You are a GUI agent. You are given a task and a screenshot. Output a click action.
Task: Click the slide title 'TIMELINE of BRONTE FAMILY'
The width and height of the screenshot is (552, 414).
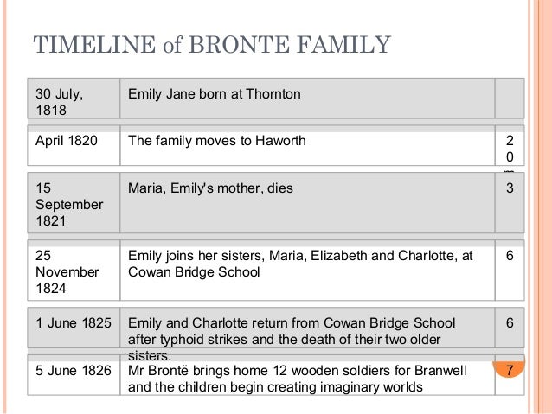[x=211, y=44]
